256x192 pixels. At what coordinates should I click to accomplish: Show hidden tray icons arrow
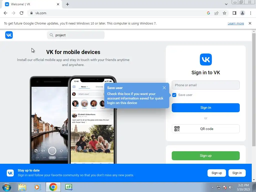(212, 187)
